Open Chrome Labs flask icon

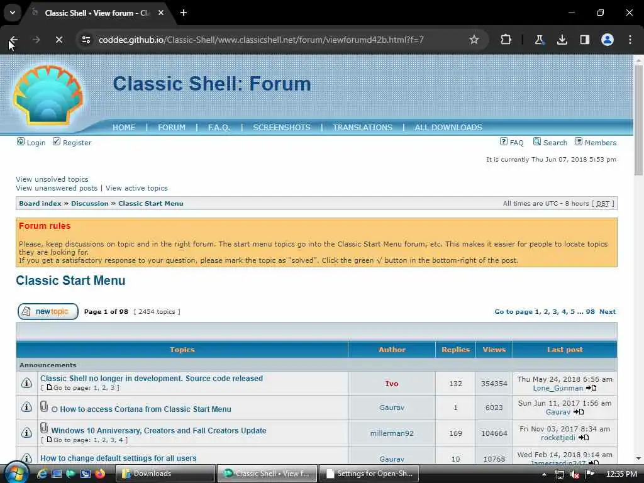[x=539, y=40]
